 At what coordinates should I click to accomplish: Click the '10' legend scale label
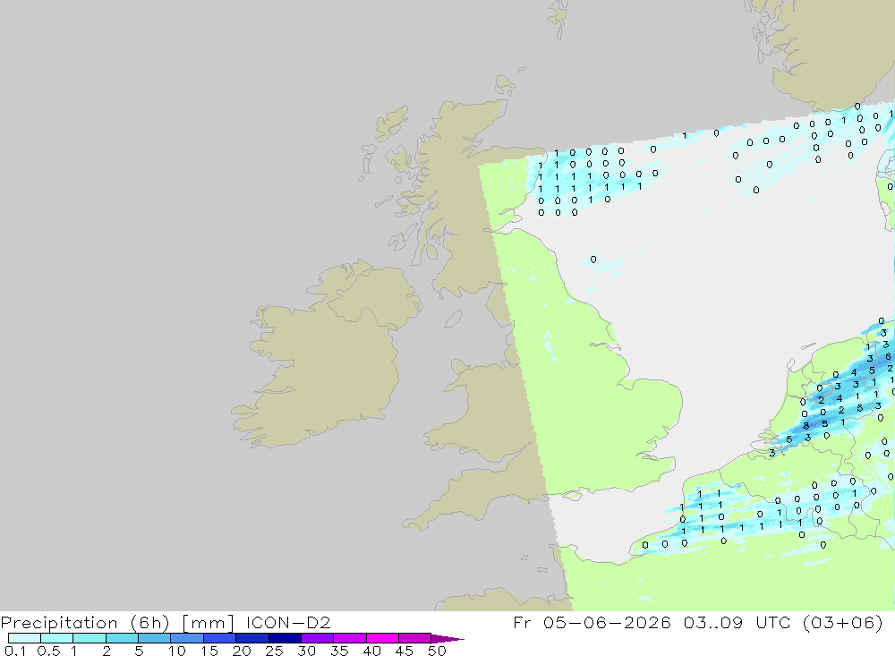[177, 651]
